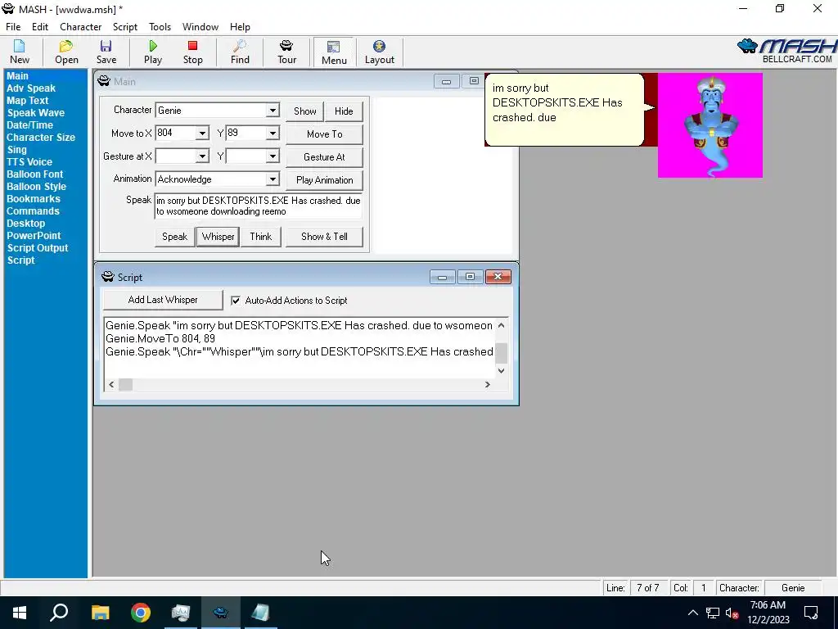This screenshot has width=838, height=629.
Task: Select Script Output in the sidebar
Action: [x=38, y=248]
